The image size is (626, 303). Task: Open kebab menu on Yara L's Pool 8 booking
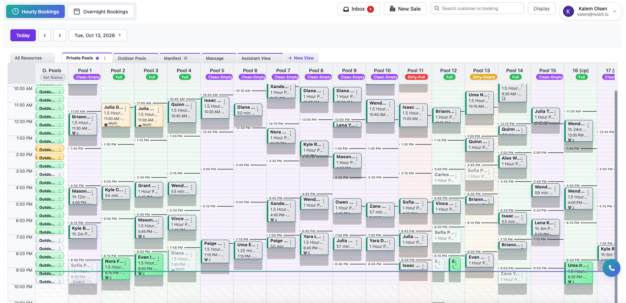324,238
